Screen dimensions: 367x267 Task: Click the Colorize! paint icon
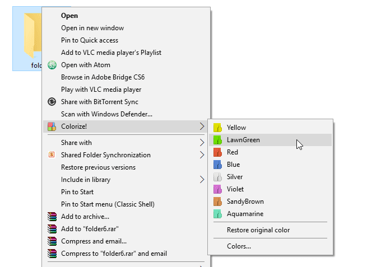tap(52, 127)
